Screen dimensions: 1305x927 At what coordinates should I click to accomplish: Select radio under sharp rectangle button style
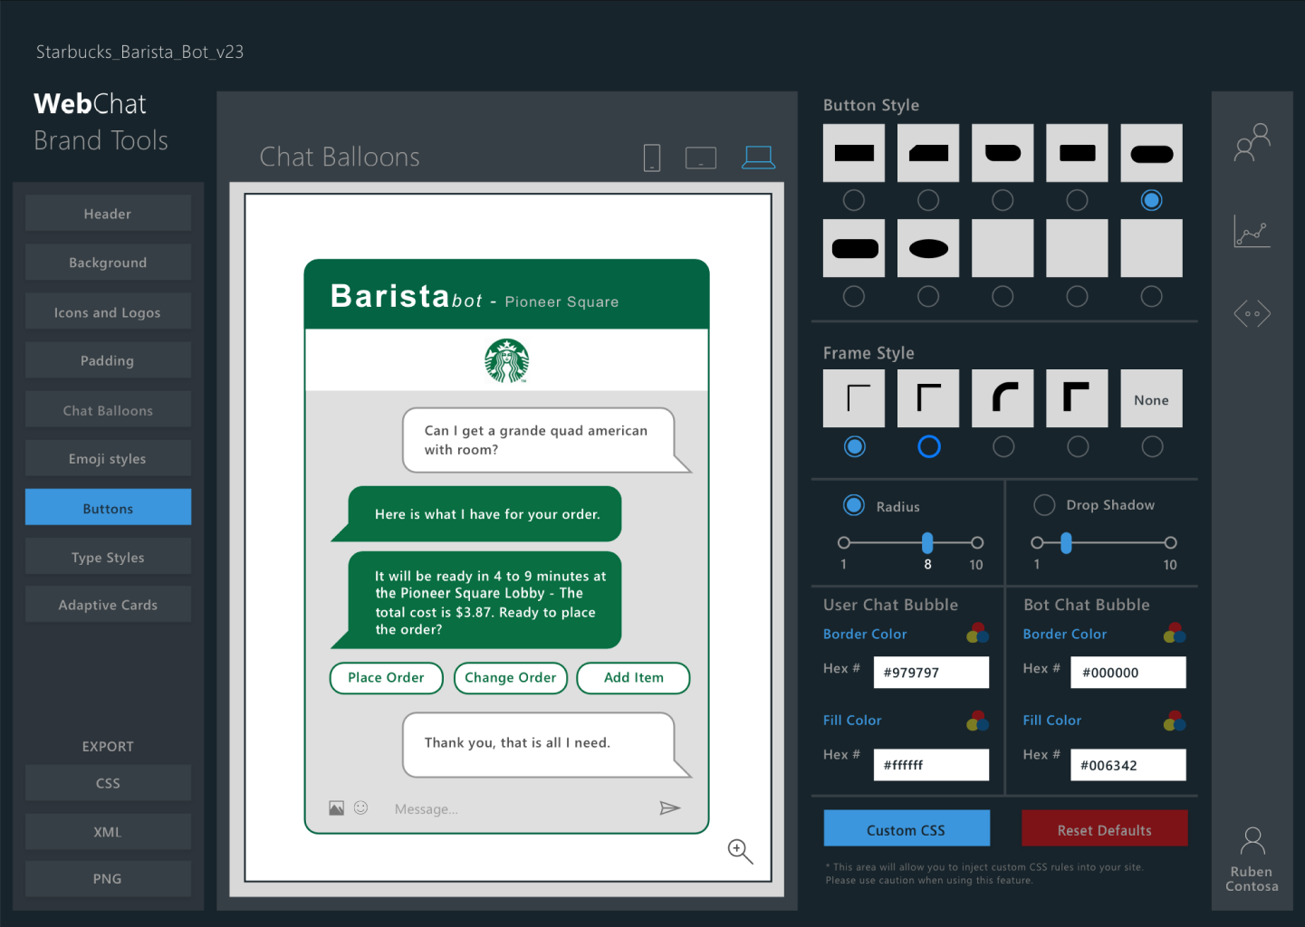(x=854, y=200)
